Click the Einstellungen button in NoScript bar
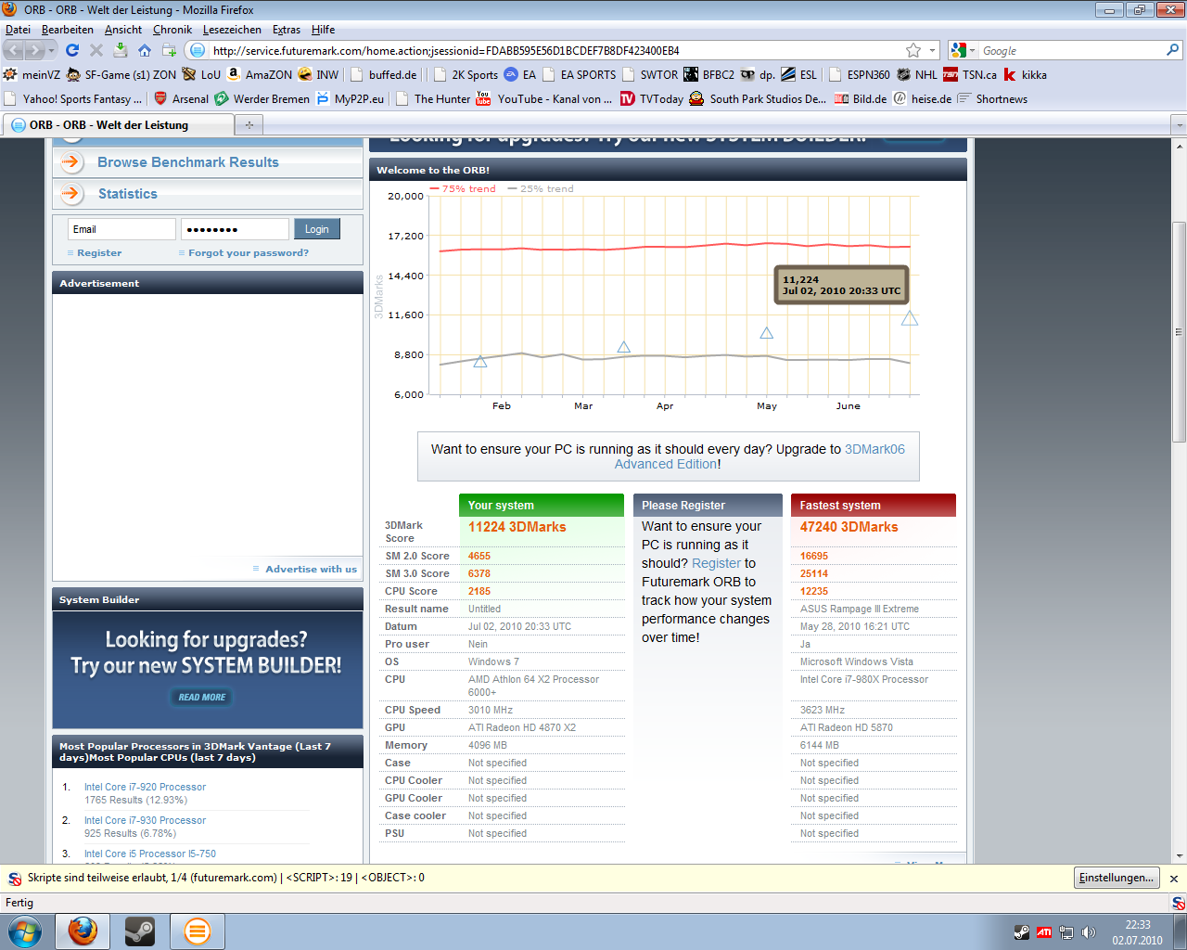The height and width of the screenshot is (950, 1187). pos(1117,878)
